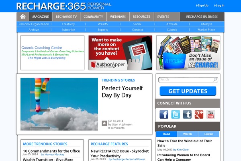Open the Perfect Yourself Day By Day headline
Image resolution: width=241 pixels, height=161 pixels.
click(x=123, y=92)
